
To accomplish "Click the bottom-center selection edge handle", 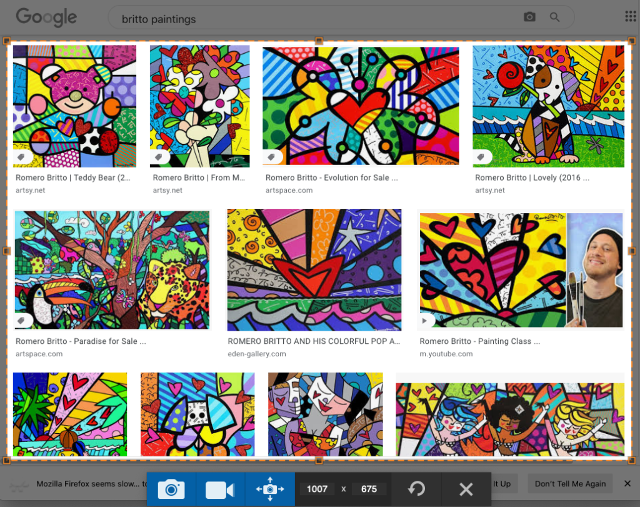I will (x=319, y=461).
